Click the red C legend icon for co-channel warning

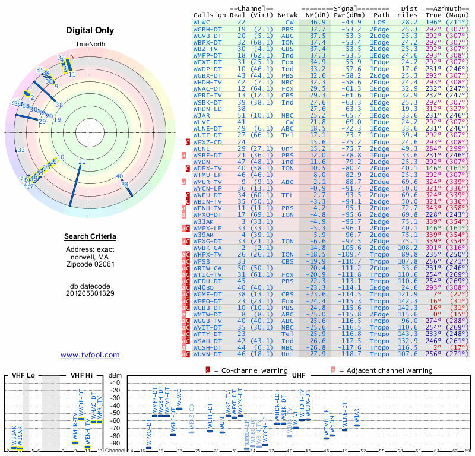[208, 370]
